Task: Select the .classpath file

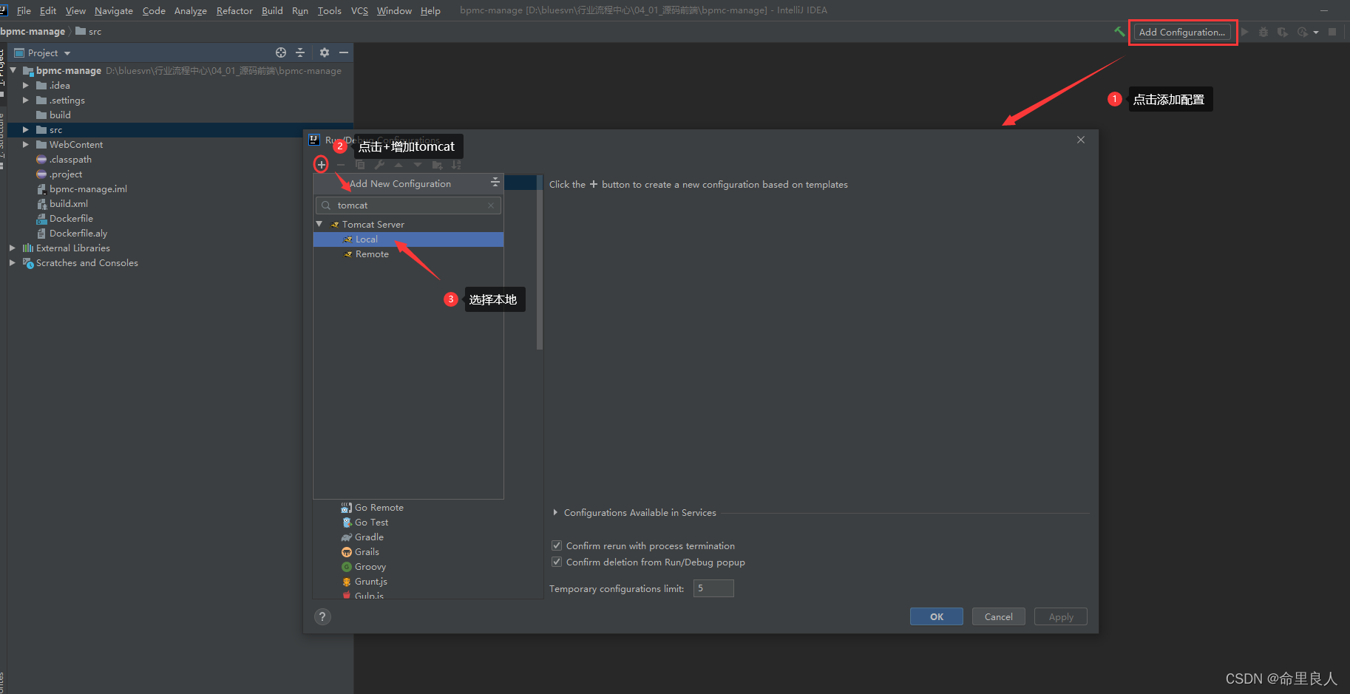Action: 70,159
